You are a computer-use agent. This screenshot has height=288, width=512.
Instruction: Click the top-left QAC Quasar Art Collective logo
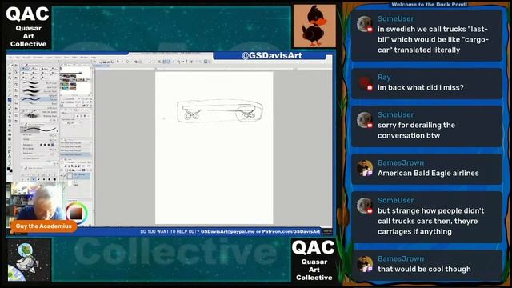coord(28,27)
